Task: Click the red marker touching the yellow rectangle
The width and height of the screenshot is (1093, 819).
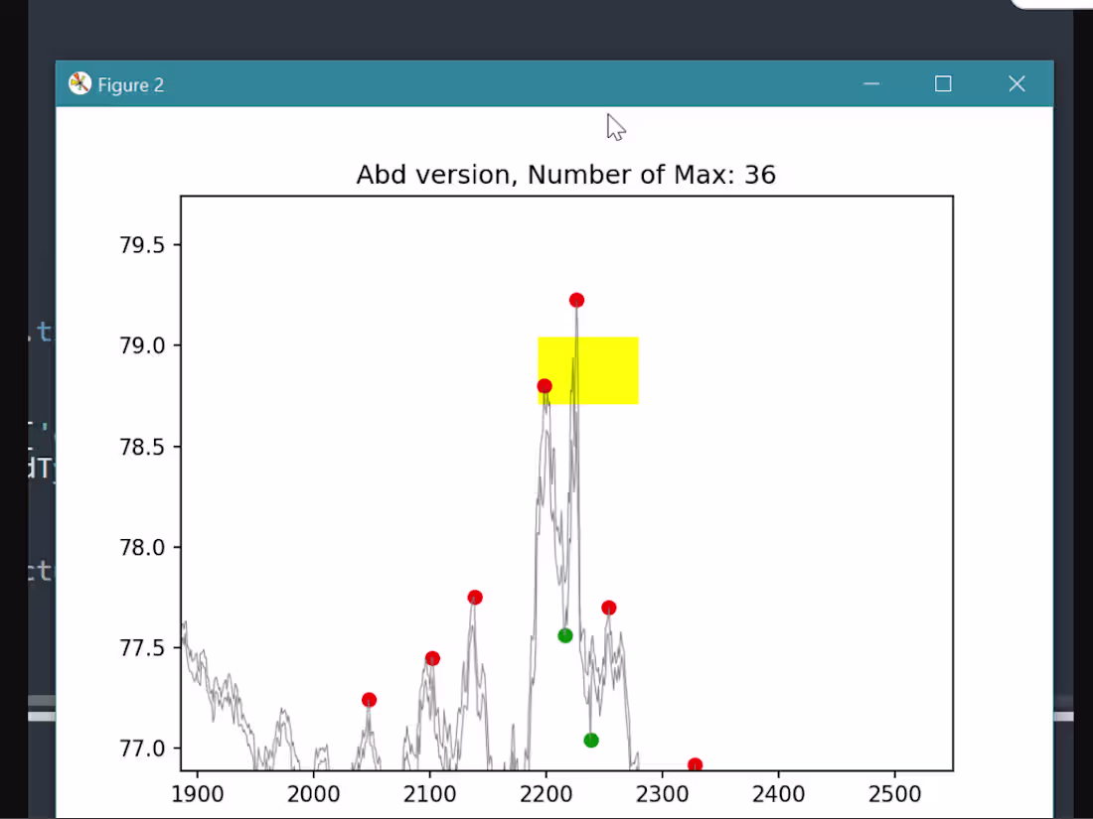Action: [545, 386]
